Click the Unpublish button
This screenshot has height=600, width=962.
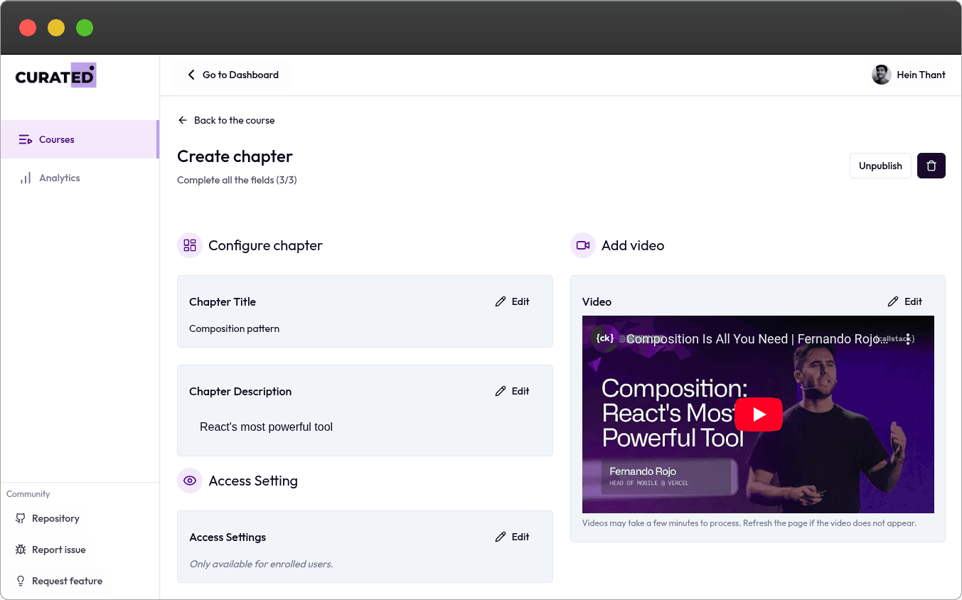point(880,166)
